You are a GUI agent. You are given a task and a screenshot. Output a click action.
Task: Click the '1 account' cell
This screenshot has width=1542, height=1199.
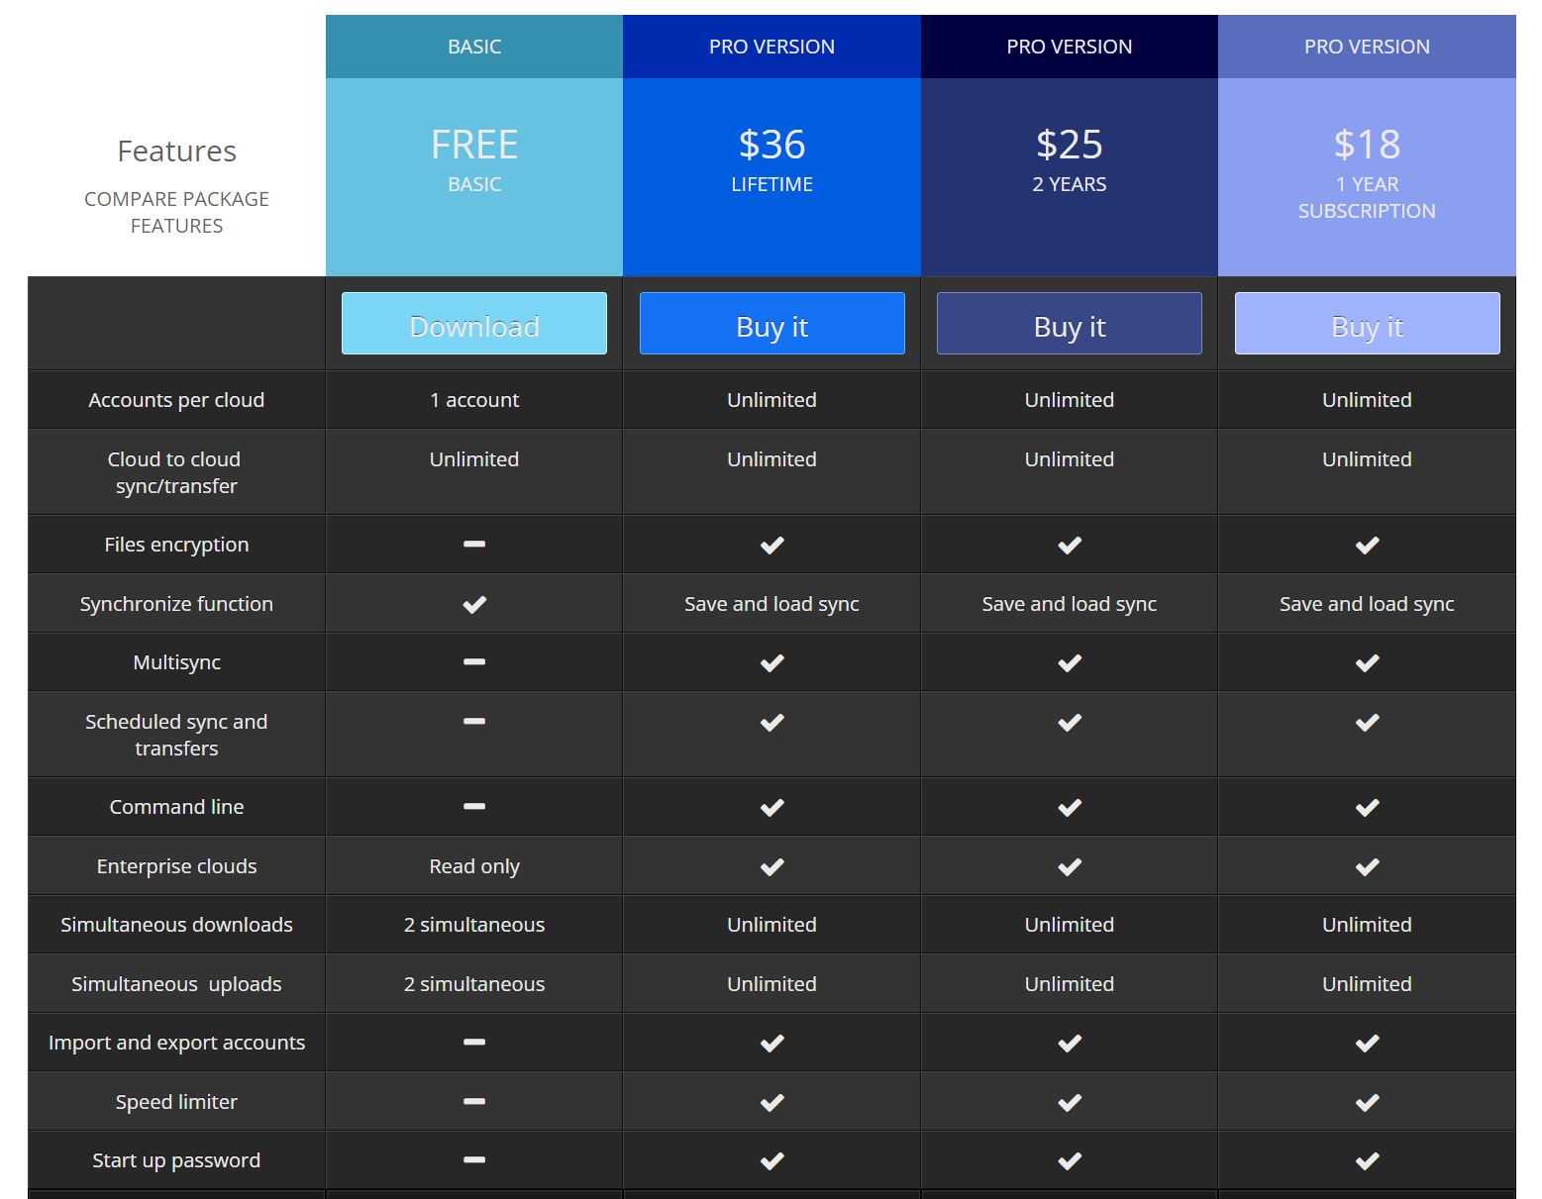point(474,400)
